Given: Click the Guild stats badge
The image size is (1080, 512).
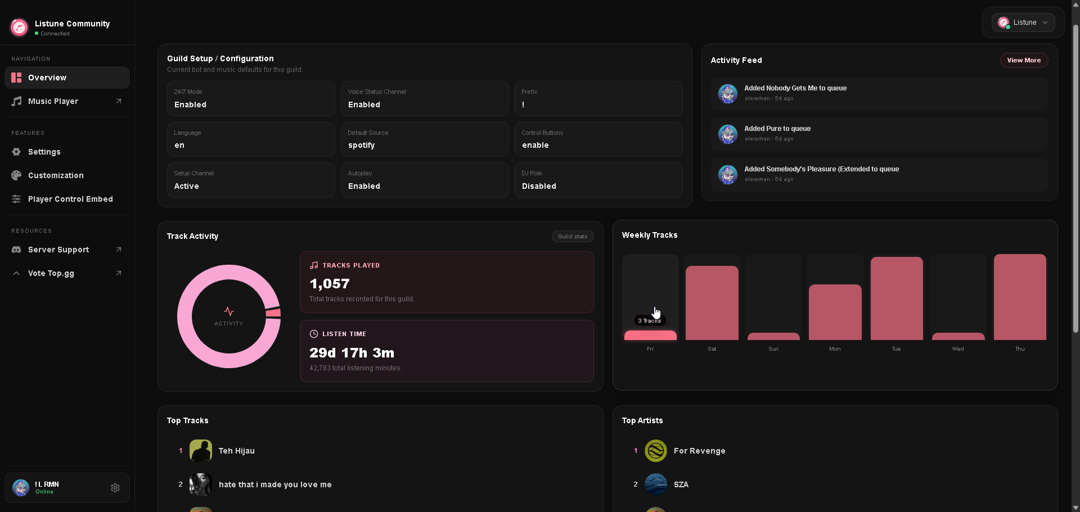Looking at the screenshot, I should click(x=573, y=237).
